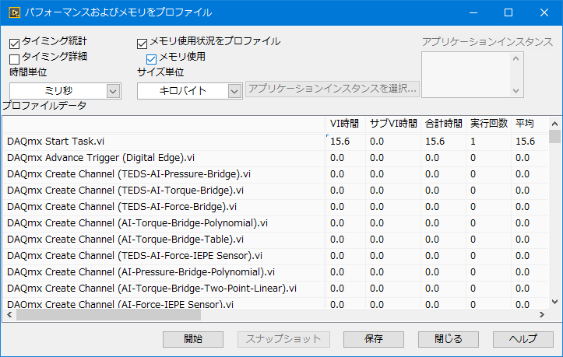
Task: Click the up arrow of the table's vertical scrollbar
Action: tap(554, 124)
